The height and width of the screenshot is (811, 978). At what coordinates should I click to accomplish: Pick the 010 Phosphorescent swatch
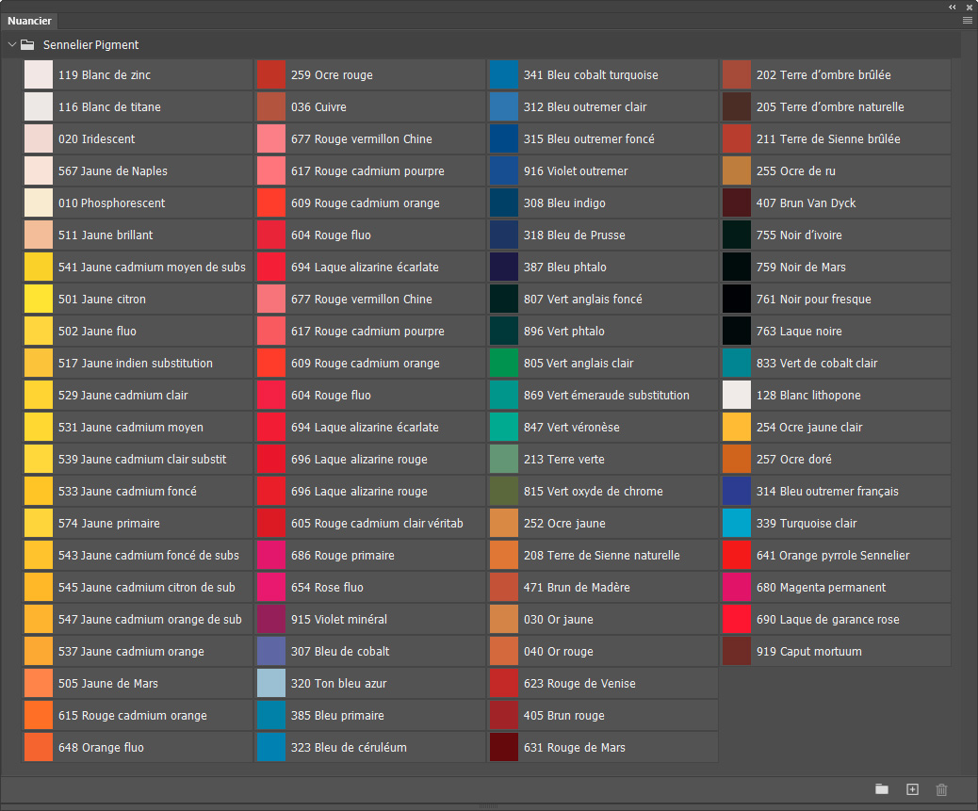(x=138, y=203)
